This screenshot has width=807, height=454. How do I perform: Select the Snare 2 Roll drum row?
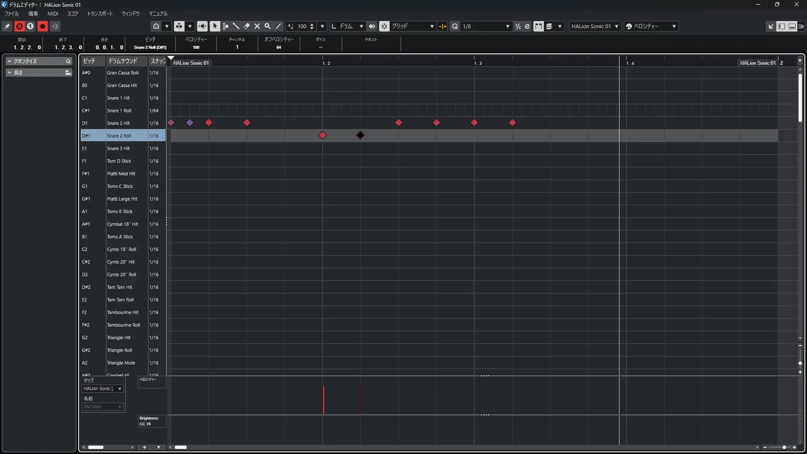119,136
